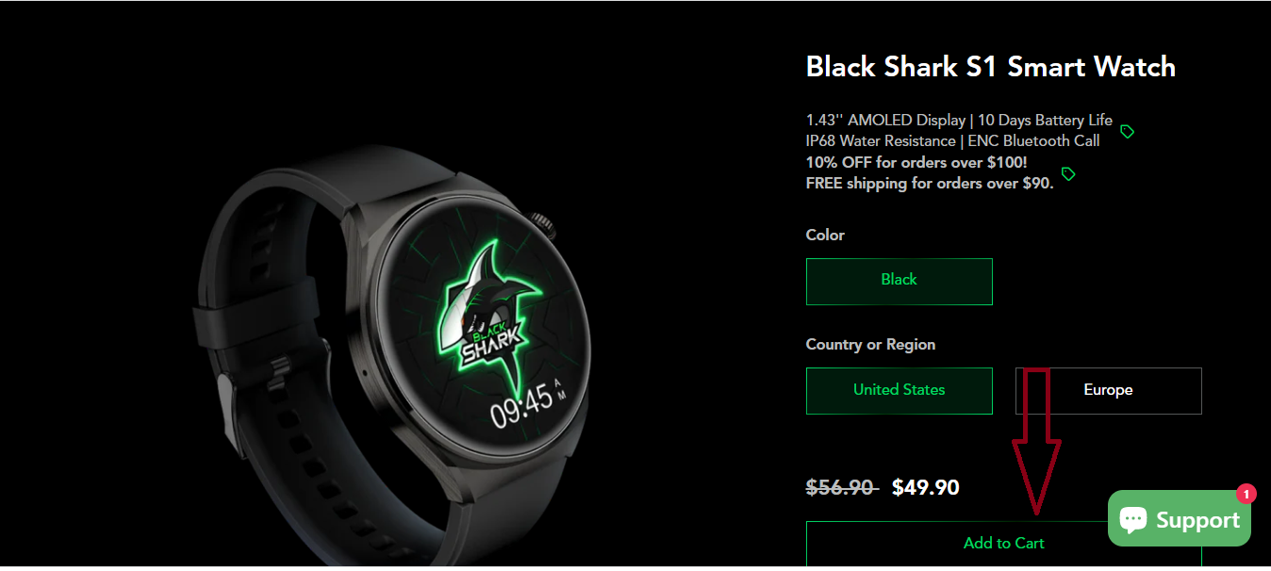Click the red notification badge on Support
This screenshot has width=1271, height=571.
click(x=1246, y=494)
